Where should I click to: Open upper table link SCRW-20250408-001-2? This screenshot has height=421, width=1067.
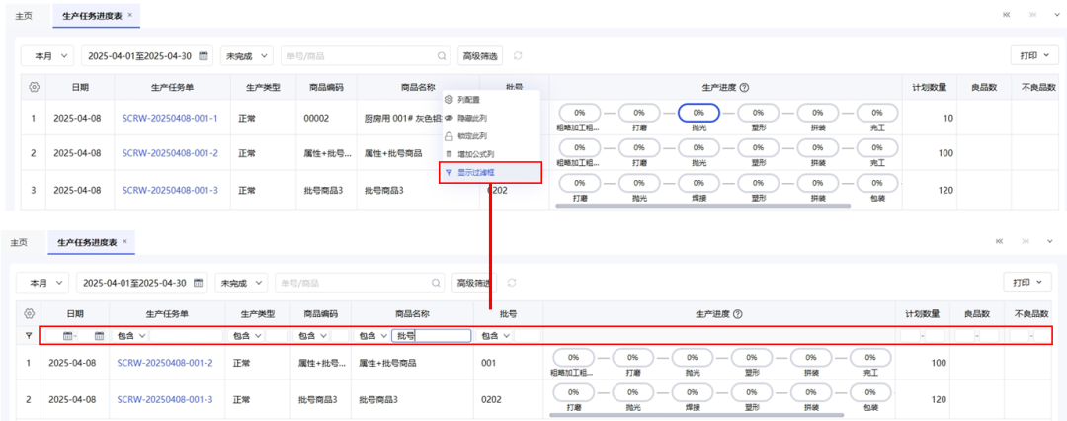pyautogui.click(x=170, y=152)
